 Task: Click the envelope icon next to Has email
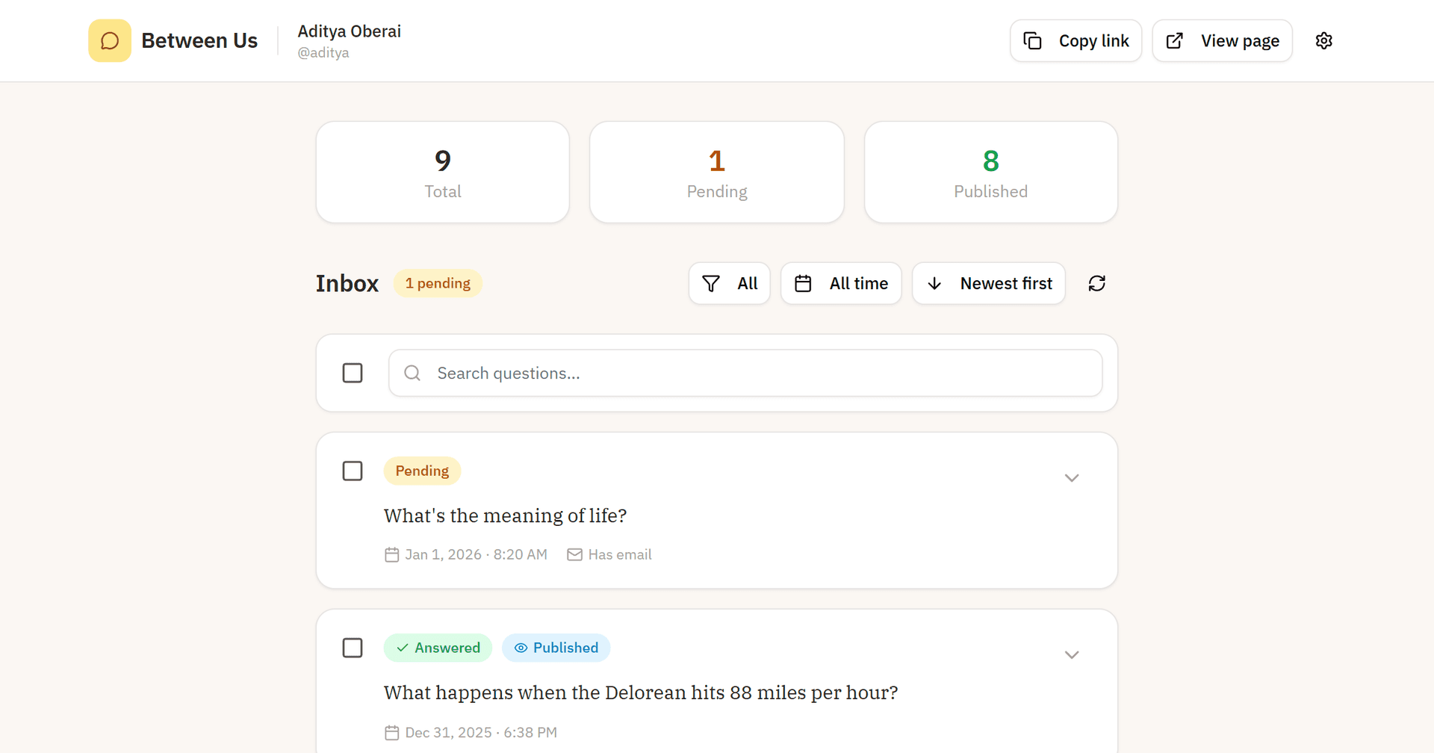[x=574, y=554]
